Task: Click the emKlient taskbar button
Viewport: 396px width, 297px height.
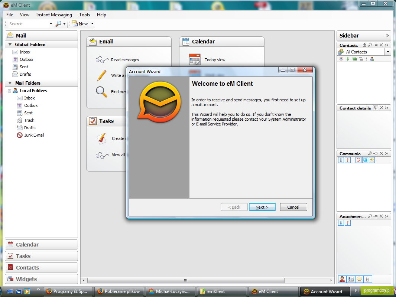Action: [x=222, y=291]
